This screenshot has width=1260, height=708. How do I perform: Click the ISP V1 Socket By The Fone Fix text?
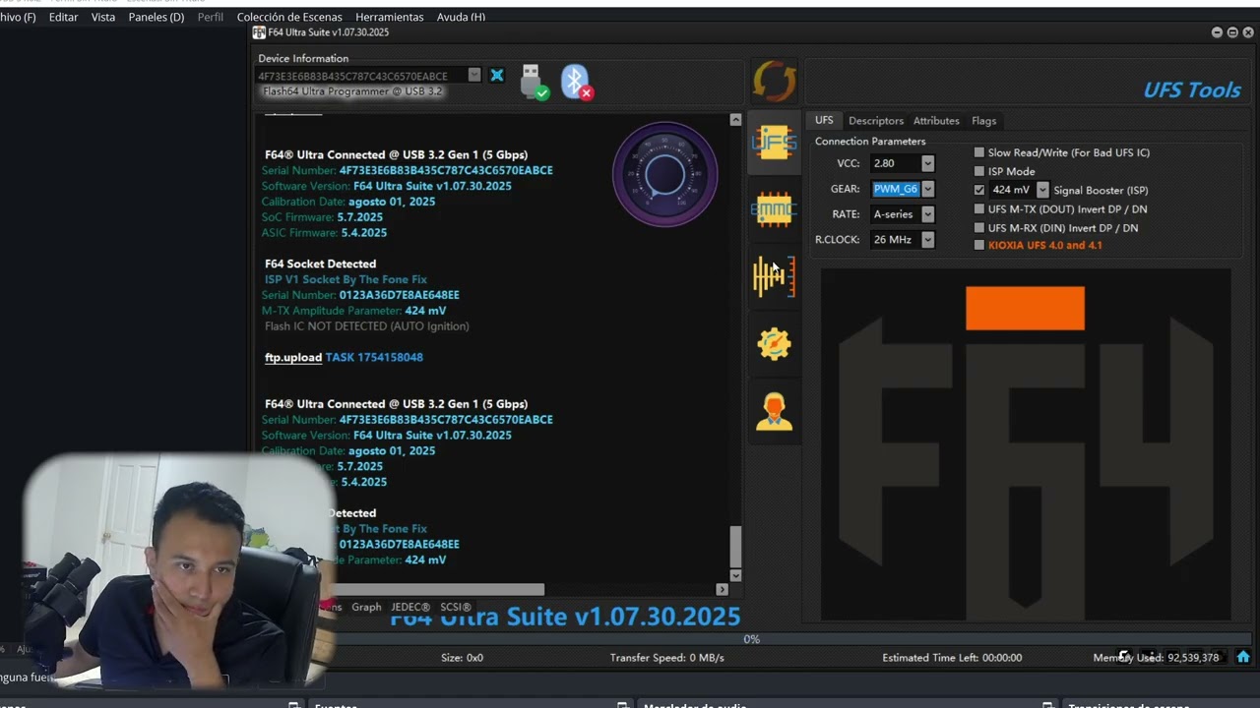(x=346, y=279)
